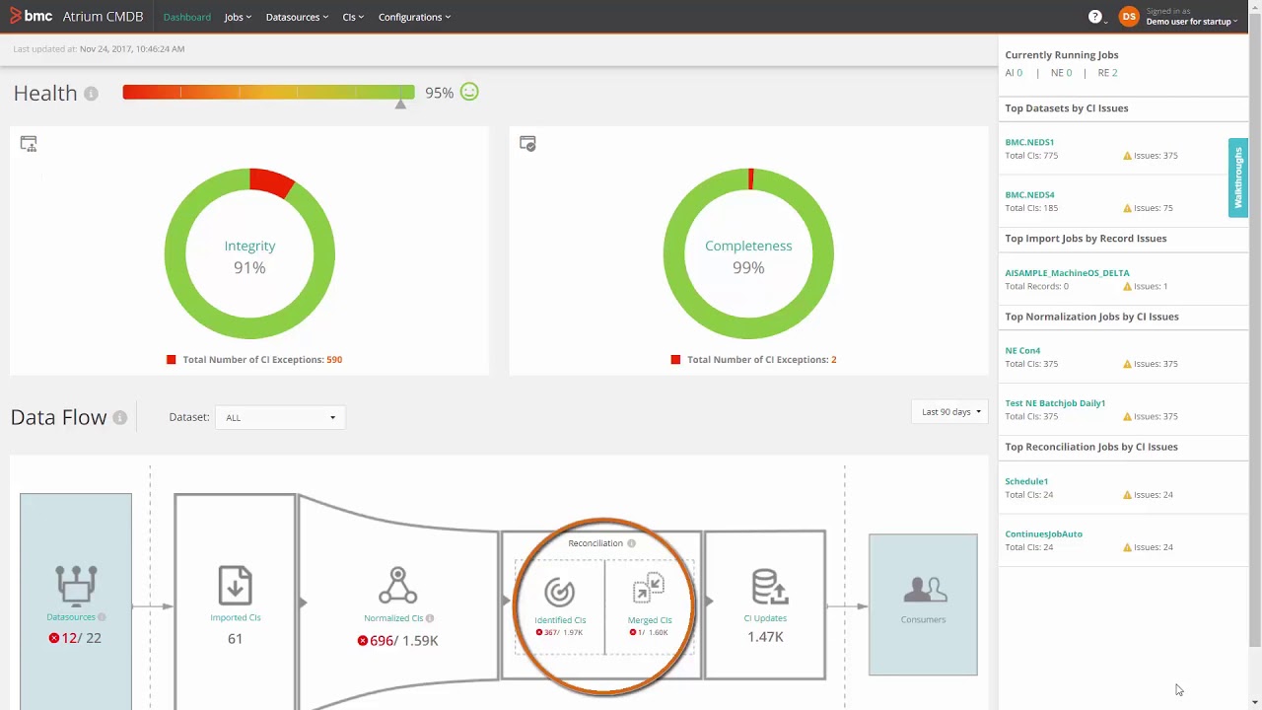Click the Integrity exceptions count 590
The width and height of the screenshot is (1262, 710).
pyautogui.click(x=334, y=360)
